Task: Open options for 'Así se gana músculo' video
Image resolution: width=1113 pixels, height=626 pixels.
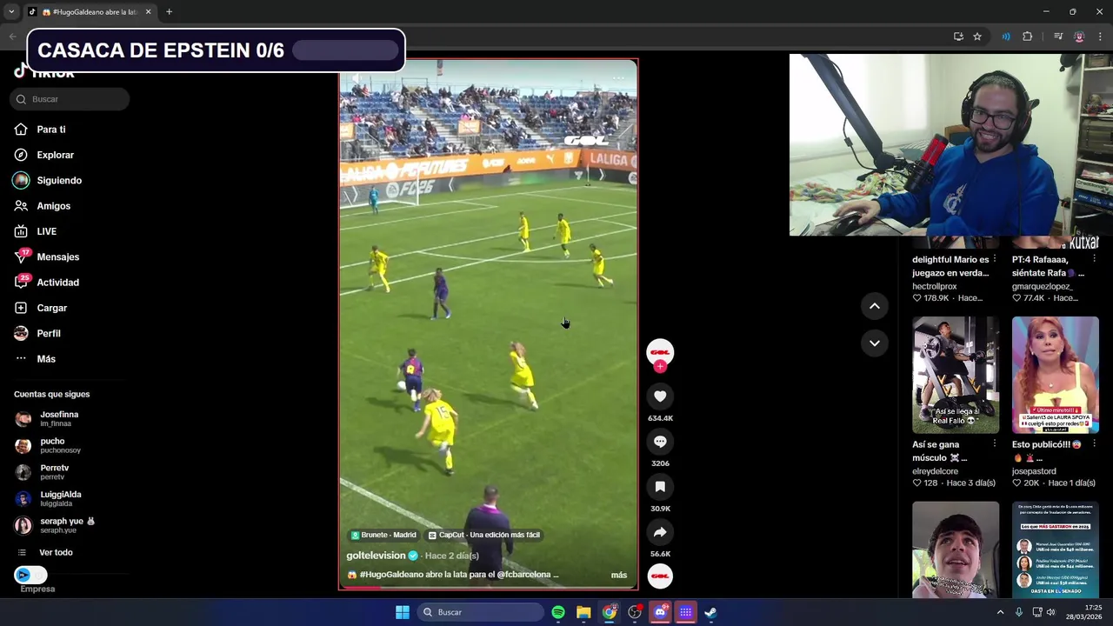Action: coord(995,444)
